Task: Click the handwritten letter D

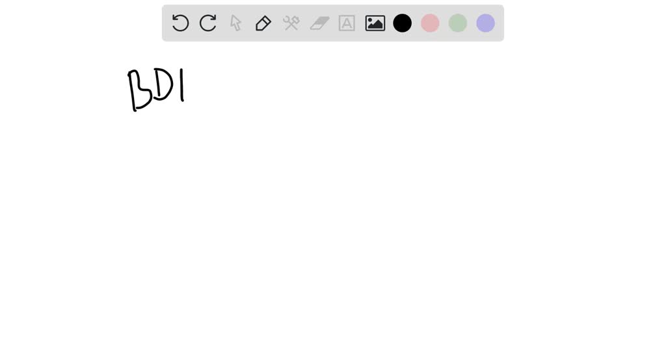Action: (163, 85)
